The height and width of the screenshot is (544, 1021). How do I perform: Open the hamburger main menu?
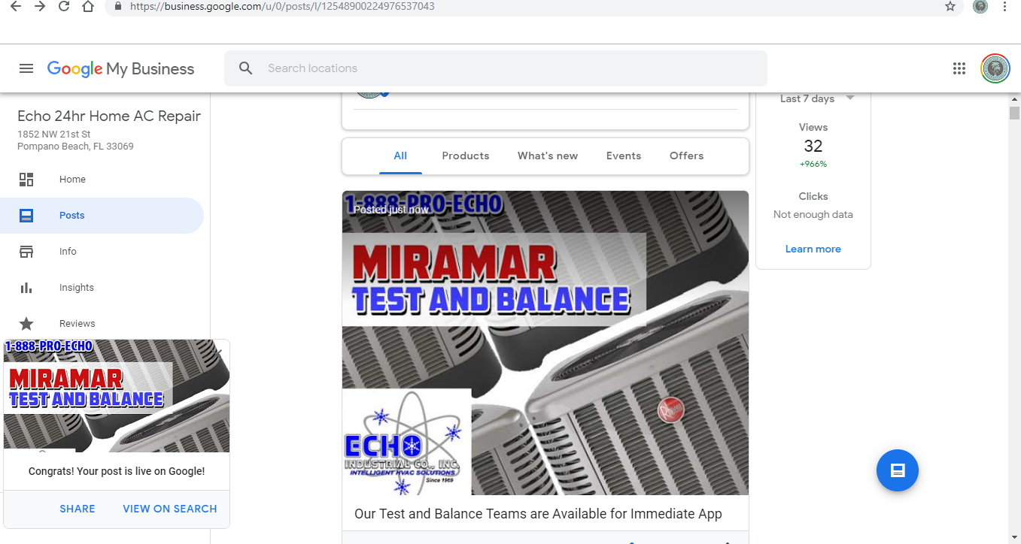(x=26, y=68)
